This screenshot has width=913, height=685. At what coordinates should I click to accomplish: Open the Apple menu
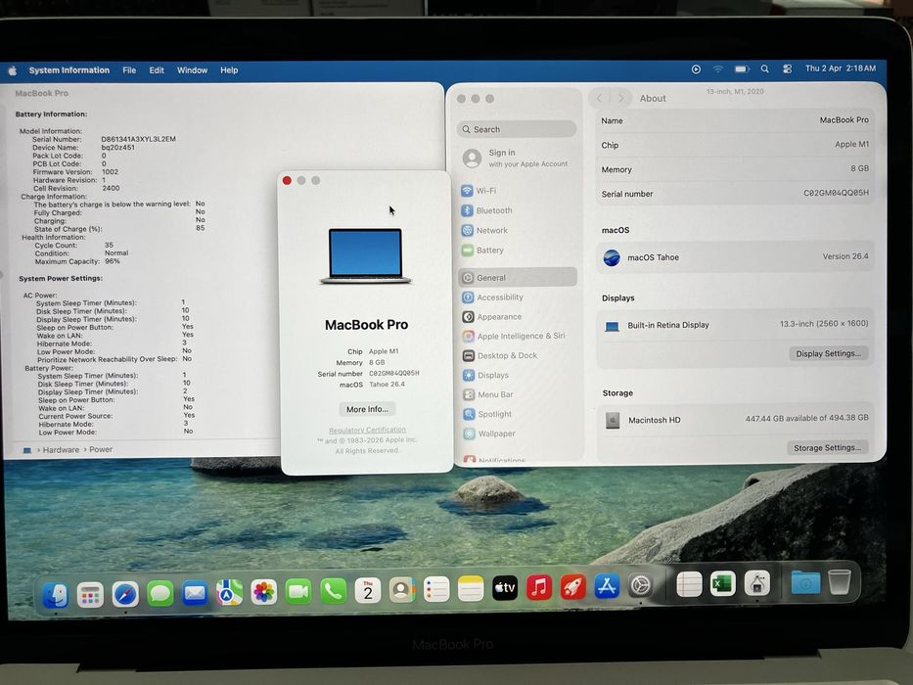pos(13,70)
